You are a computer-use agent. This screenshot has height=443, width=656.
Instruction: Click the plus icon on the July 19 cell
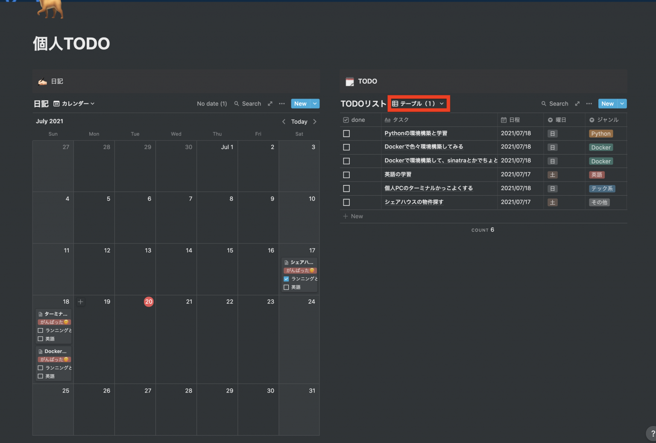(80, 302)
